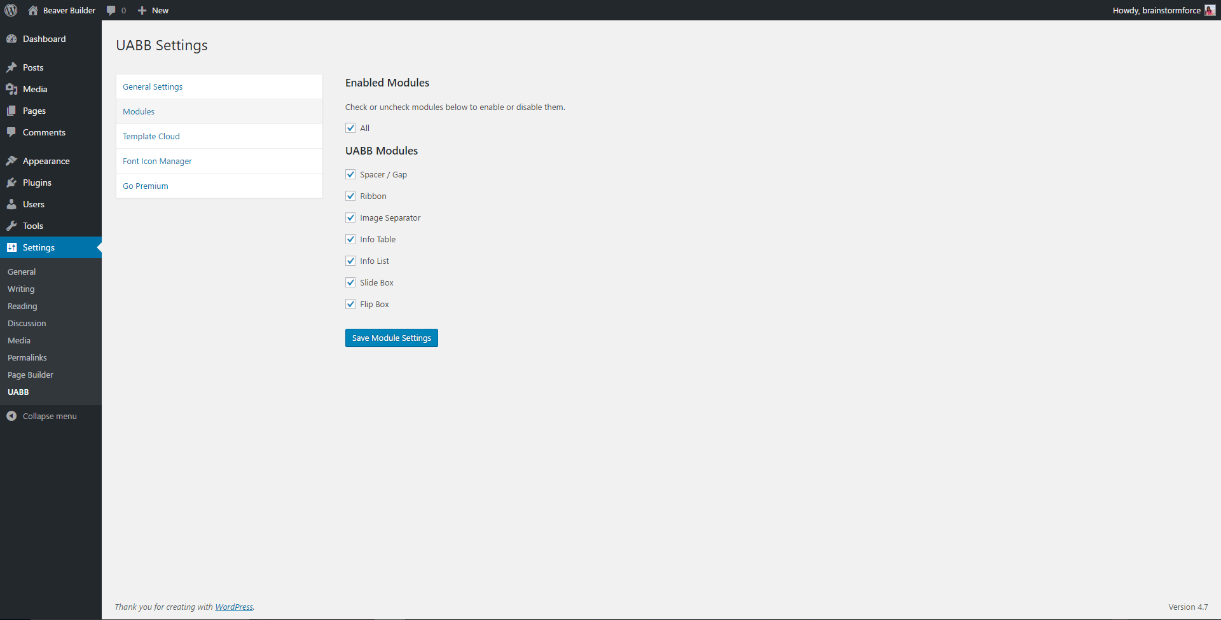Click Save Module Settings button
1221x620 pixels.
(x=392, y=338)
